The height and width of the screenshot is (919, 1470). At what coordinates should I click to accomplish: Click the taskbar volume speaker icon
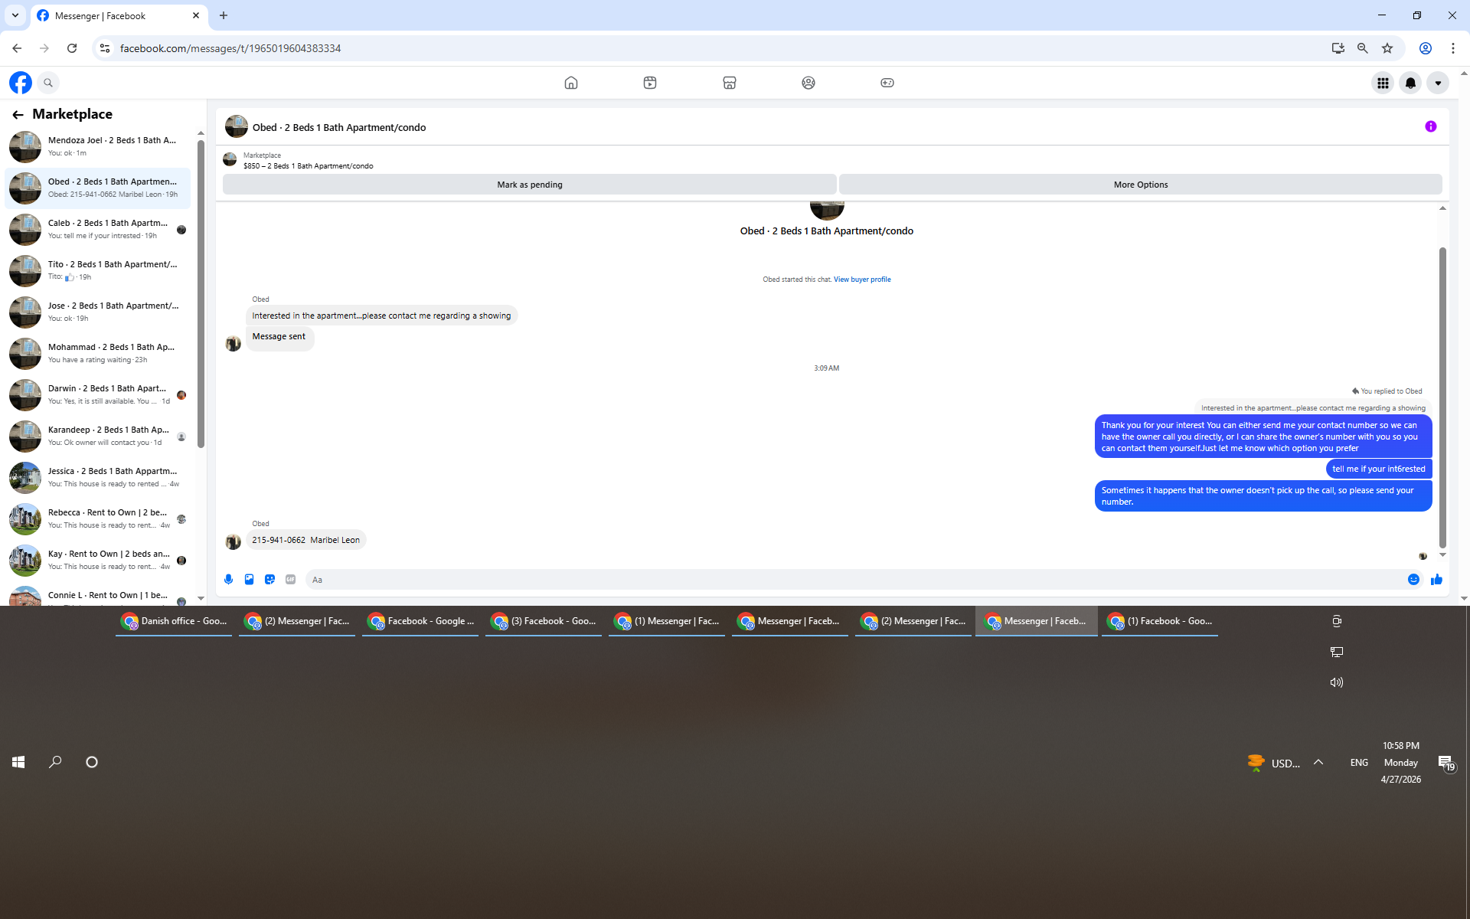[x=1337, y=682]
